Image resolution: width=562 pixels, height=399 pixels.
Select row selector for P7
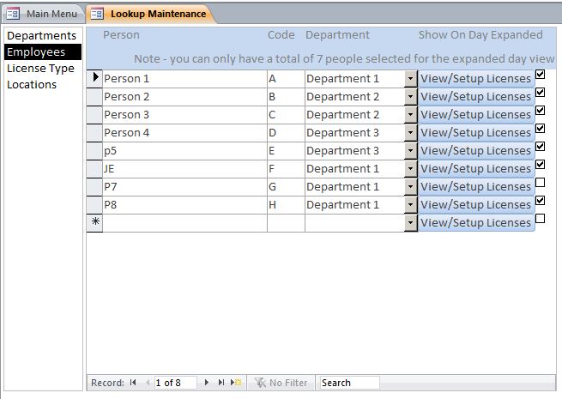point(94,186)
